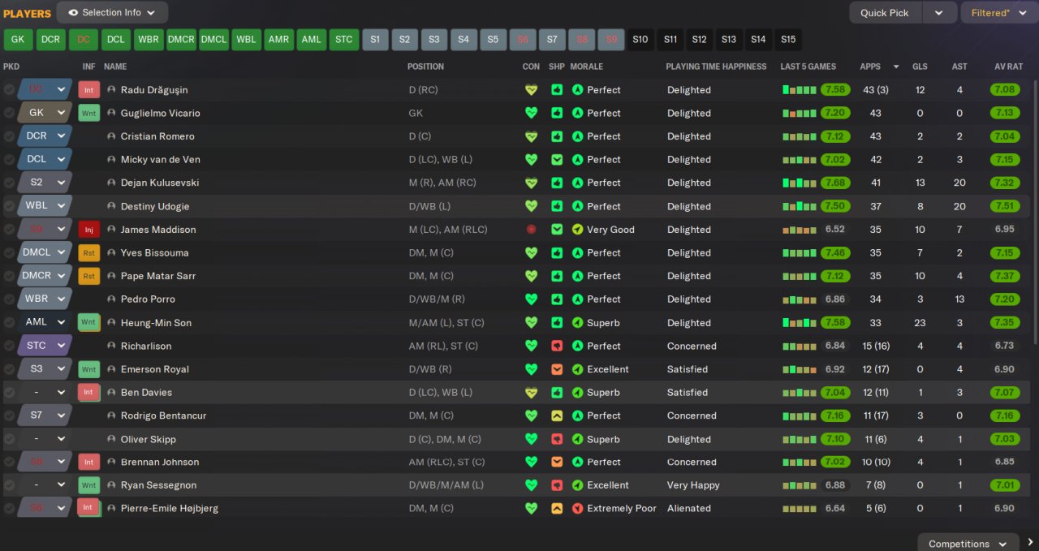Click the Int badge for Ben Davies

[x=88, y=393]
